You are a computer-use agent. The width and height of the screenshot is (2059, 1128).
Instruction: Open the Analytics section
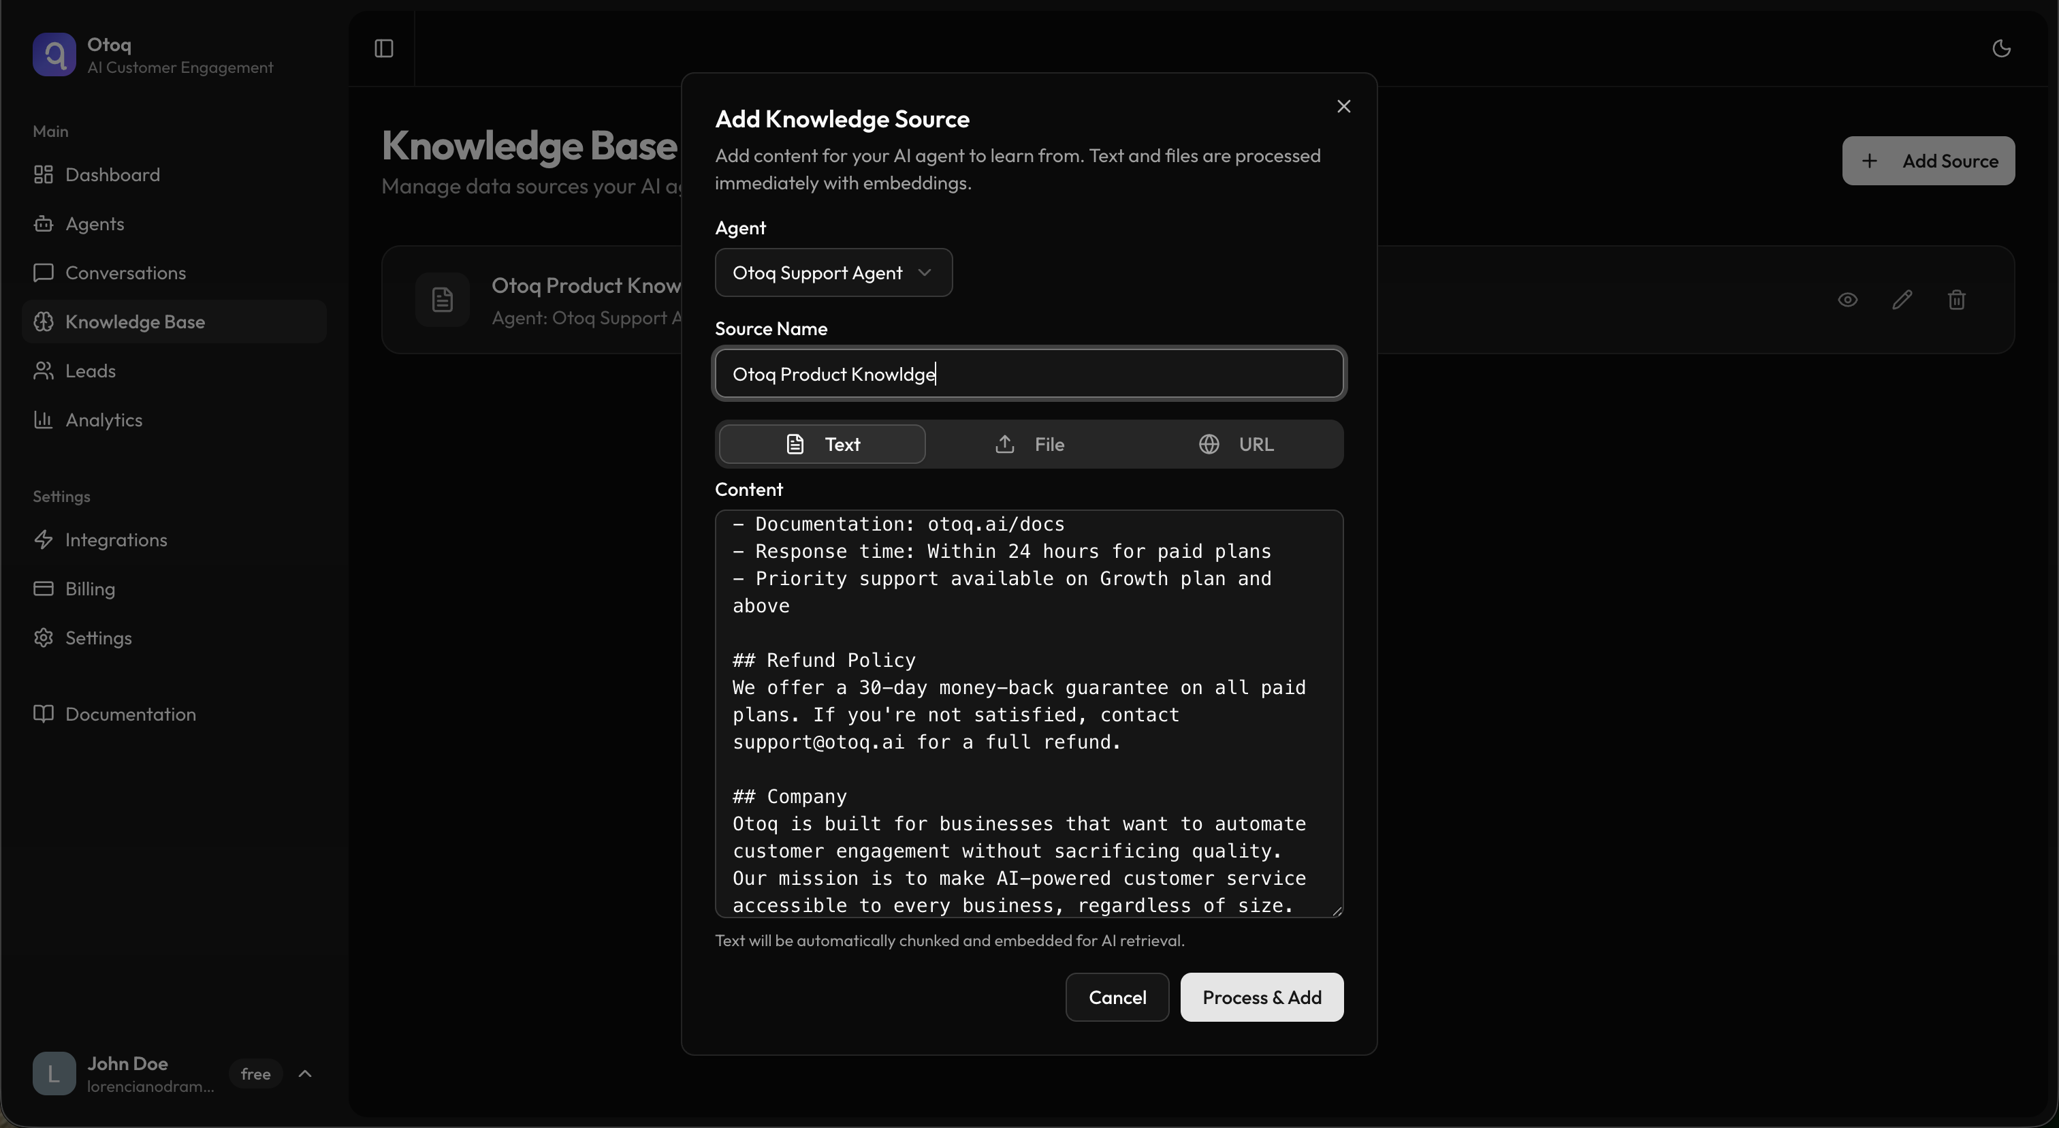104,420
